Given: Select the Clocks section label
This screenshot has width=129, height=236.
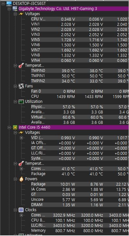Looking at the screenshot, I should coord(31,210).
